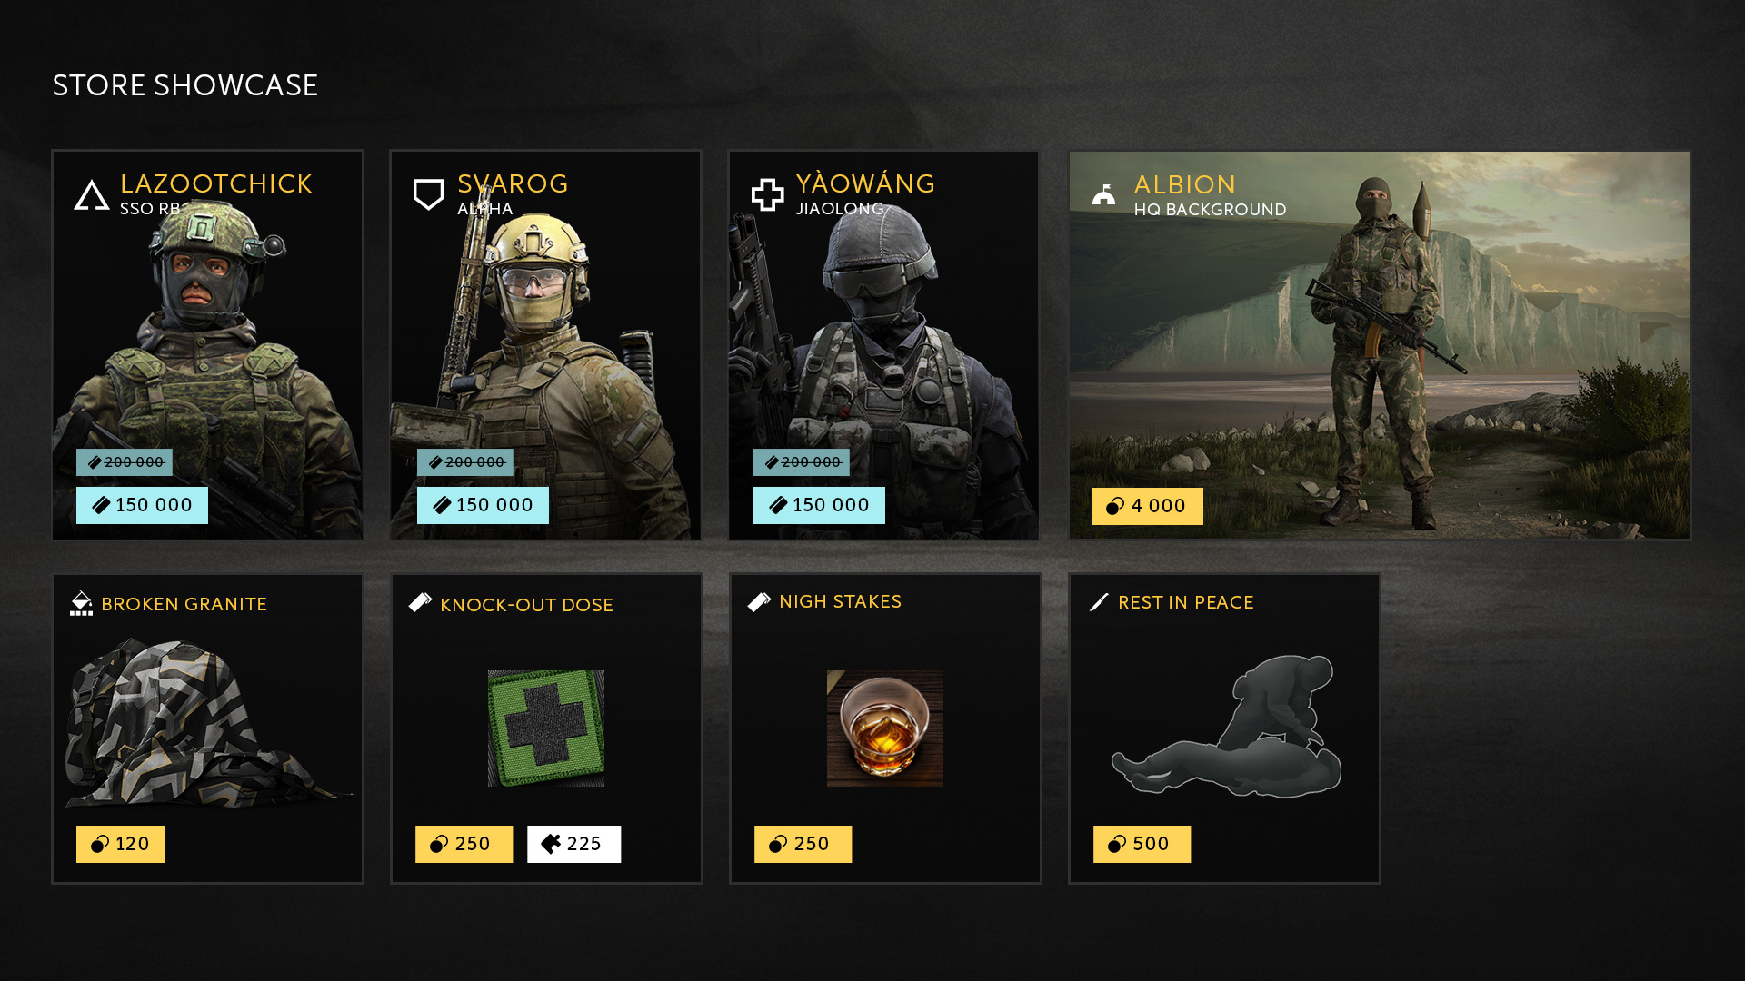Open the green cross patch thumbnail
Screen dimensions: 1745x981
(546, 728)
